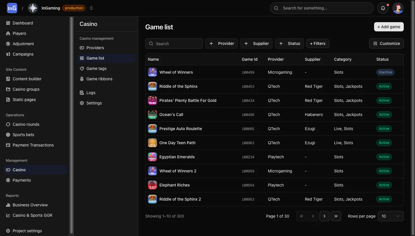Select the Sports bets icon

click(8, 135)
